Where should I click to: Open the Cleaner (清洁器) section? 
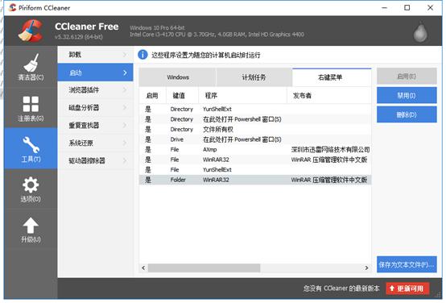31,67
